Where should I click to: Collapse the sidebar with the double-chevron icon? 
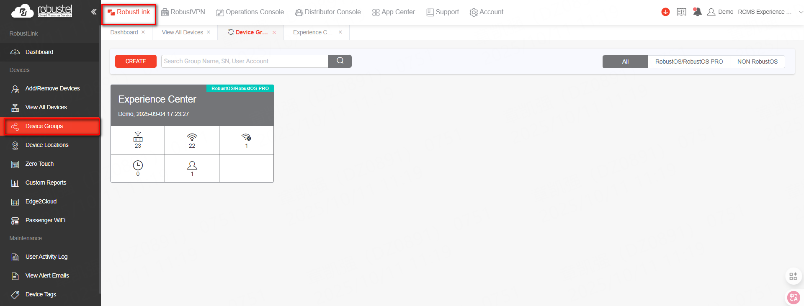(94, 12)
